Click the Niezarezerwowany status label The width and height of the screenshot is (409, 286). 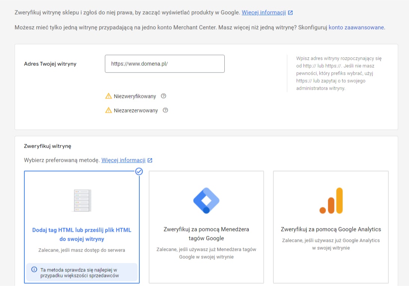(x=136, y=111)
